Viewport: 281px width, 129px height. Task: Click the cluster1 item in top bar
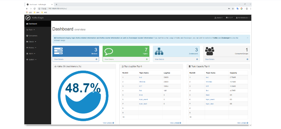click(218, 18)
